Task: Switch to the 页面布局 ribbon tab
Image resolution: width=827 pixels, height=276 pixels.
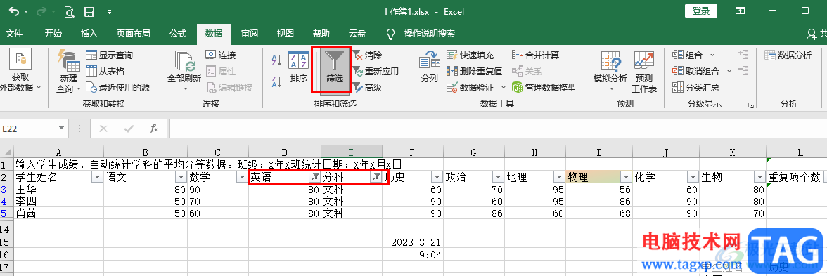Action: point(134,34)
